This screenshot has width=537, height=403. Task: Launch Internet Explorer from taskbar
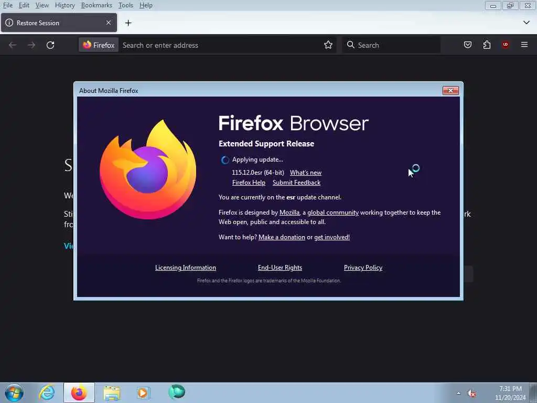47,393
